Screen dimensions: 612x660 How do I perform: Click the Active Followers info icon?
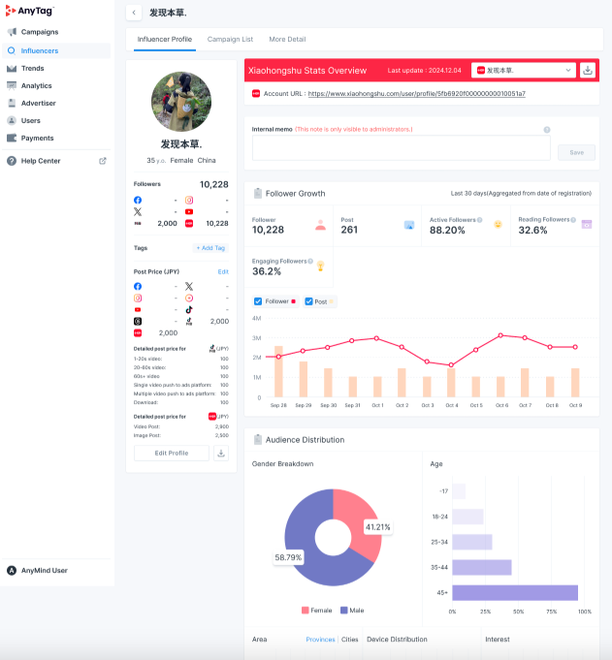pos(479,220)
